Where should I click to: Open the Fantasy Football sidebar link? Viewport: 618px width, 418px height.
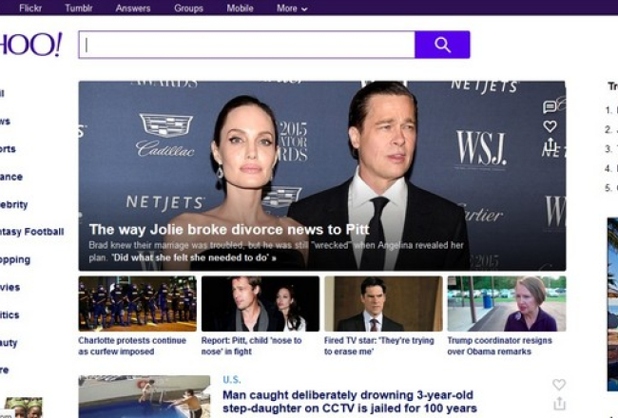point(32,232)
